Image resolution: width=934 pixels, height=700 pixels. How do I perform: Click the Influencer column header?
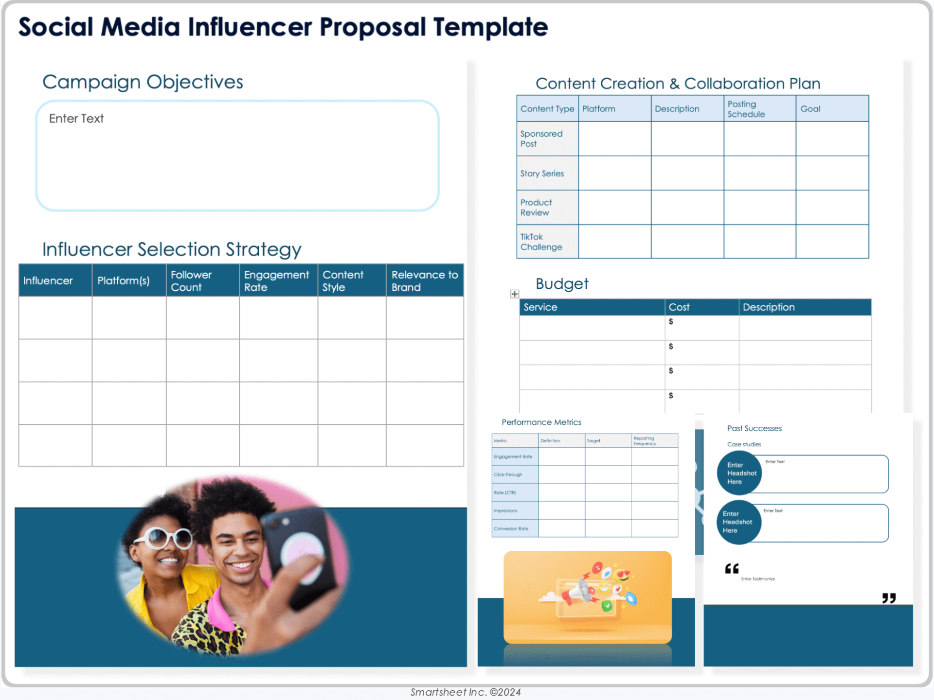click(x=55, y=280)
